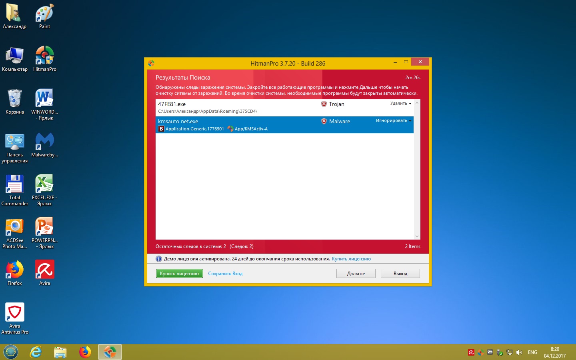
Task: Switch the ENG input language indicator
Action: (x=532, y=352)
